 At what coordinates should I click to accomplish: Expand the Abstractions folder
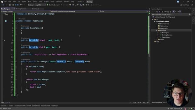point(156,26)
